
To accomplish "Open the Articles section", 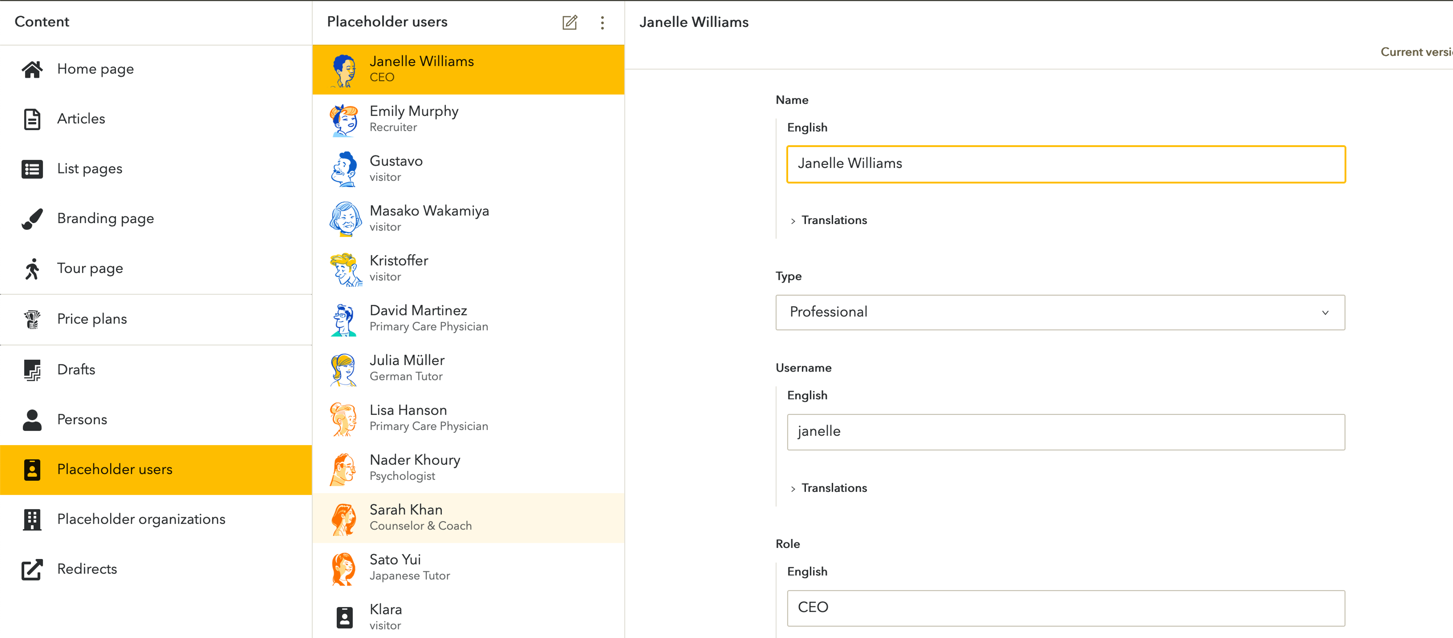I will click(x=81, y=119).
